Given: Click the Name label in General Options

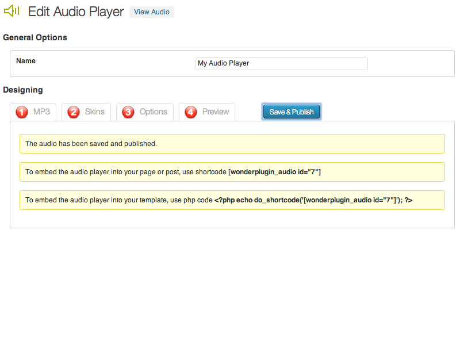Looking at the screenshot, I should click(26, 61).
